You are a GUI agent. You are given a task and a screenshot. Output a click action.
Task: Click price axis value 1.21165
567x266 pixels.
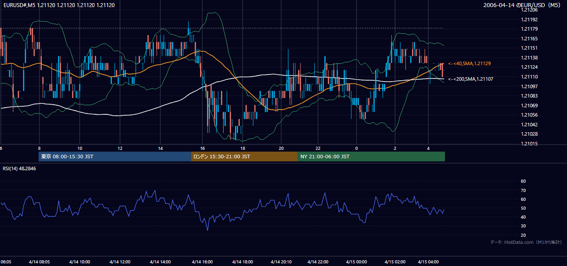coord(530,39)
